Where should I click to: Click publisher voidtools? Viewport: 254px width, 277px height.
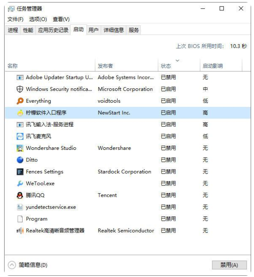109,101
